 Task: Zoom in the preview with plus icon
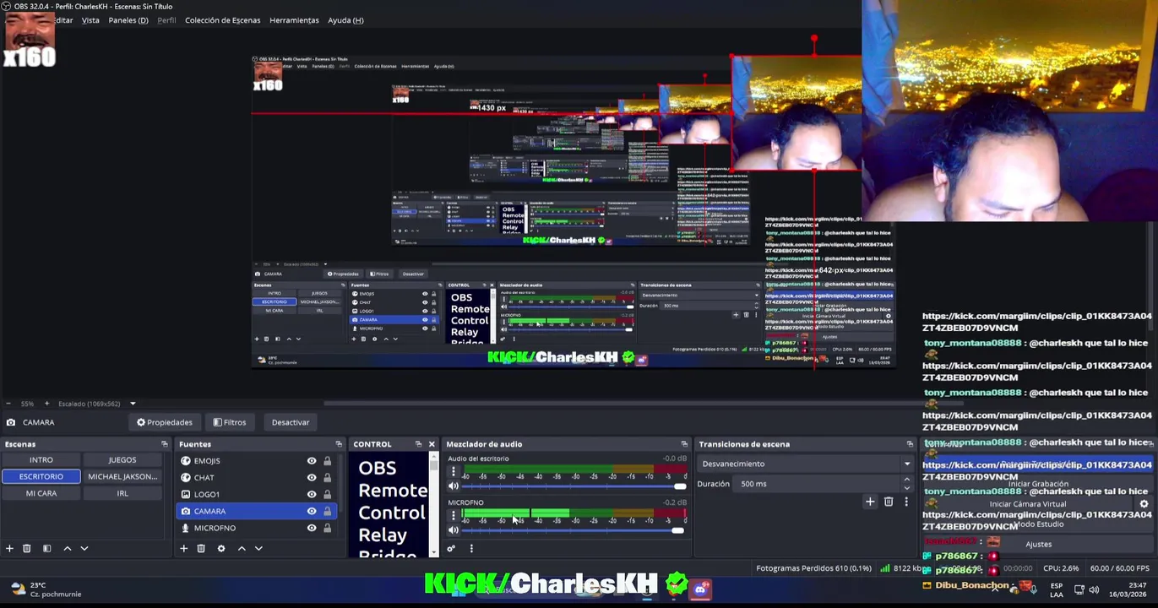[x=46, y=404]
